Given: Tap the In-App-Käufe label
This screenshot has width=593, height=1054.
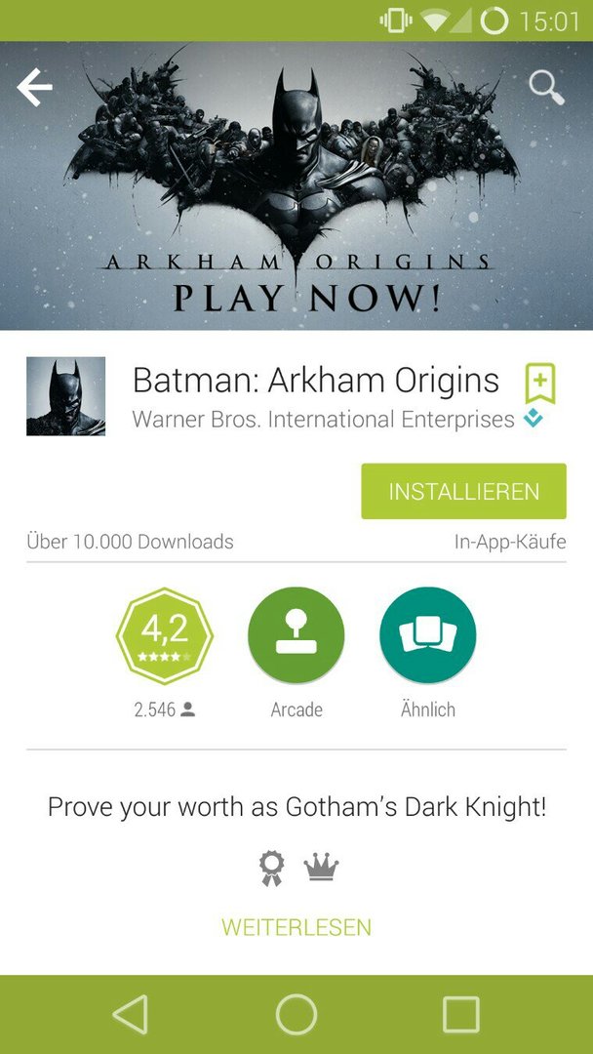Looking at the screenshot, I should (x=510, y=542).
